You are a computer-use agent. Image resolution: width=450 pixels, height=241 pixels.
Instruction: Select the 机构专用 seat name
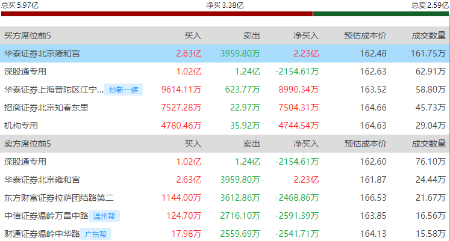(x=21, y=126)
